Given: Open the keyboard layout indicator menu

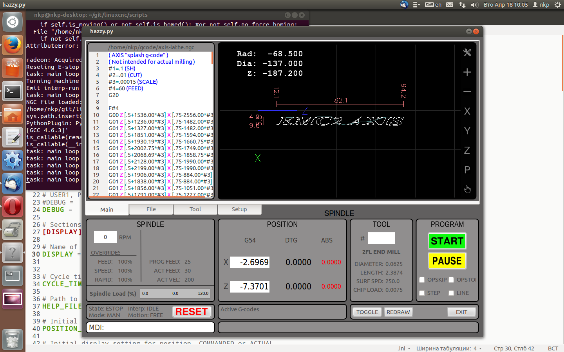Looking at the screenshot, I should pyautogui.click(x=433, y=5).
